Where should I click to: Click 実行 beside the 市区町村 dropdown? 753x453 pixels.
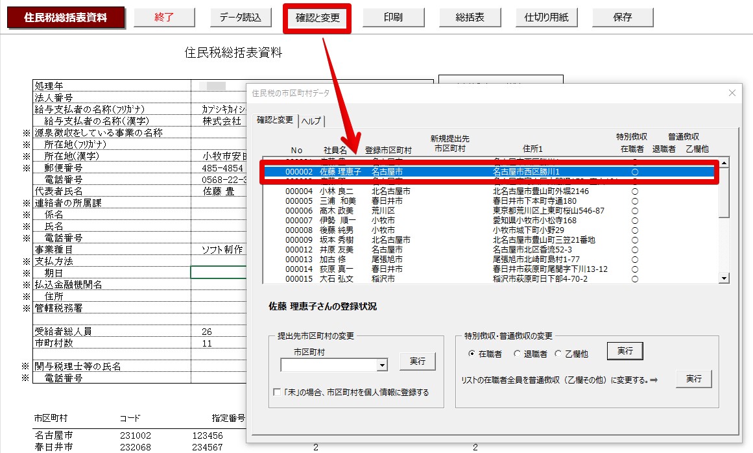[417, 361]
